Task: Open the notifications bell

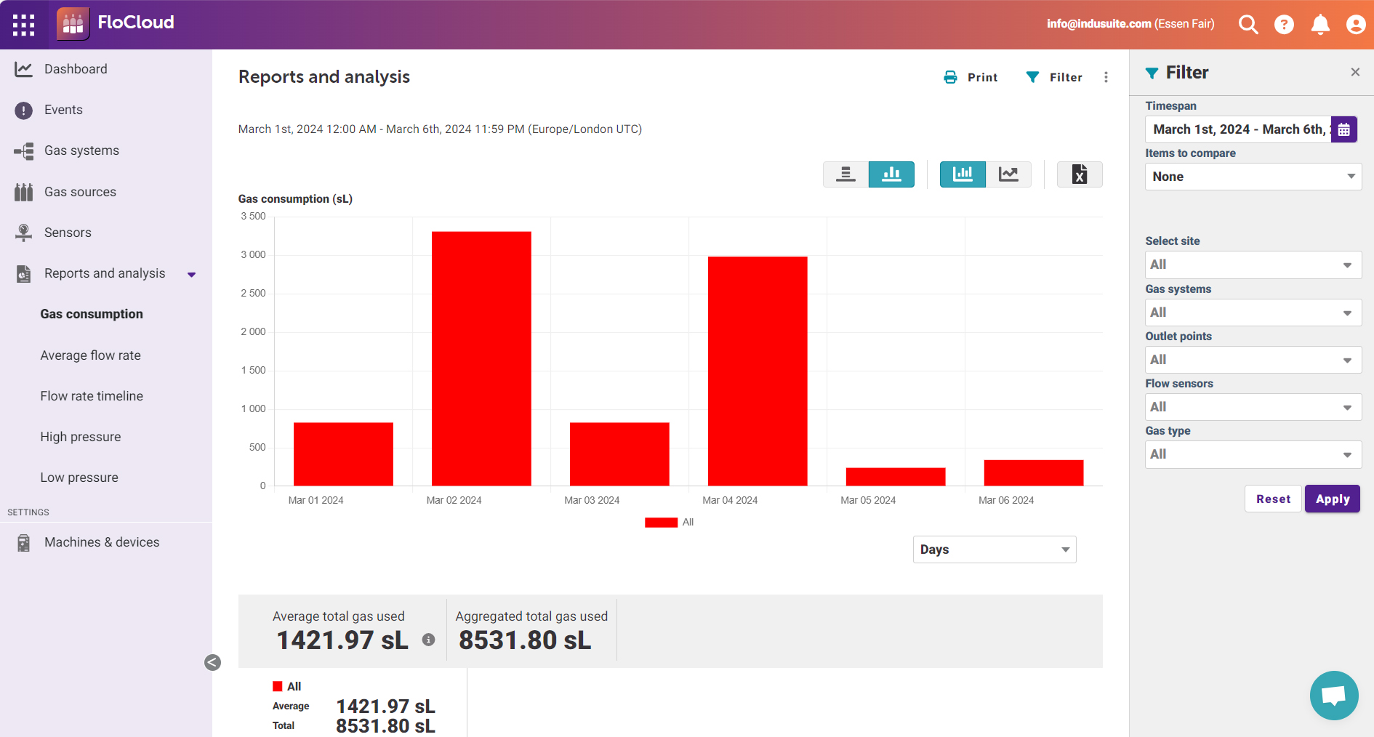Action: [1320, 23]
